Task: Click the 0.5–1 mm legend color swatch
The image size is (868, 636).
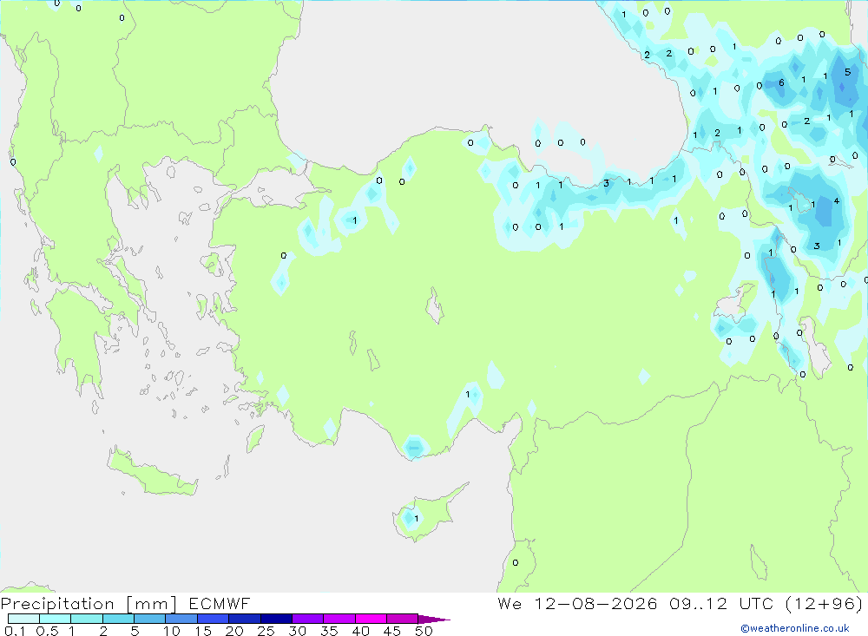Action: (x=56, y=619)
